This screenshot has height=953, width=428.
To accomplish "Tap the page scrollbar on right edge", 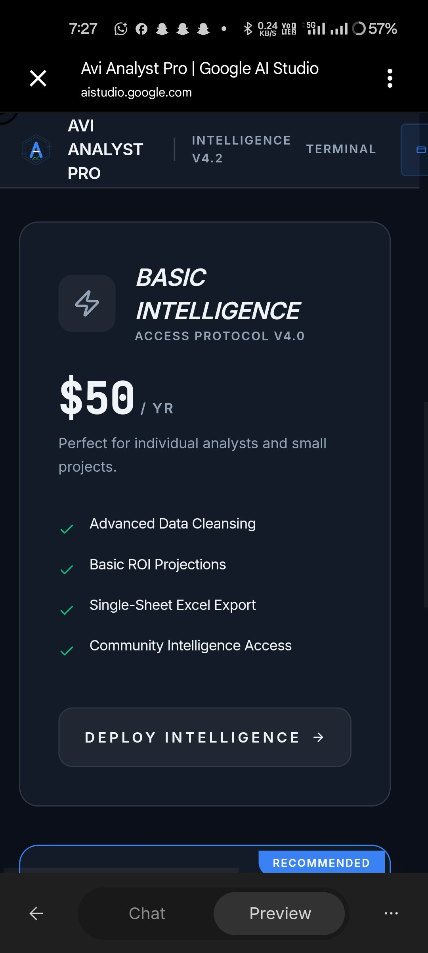I will coord(425,504).
